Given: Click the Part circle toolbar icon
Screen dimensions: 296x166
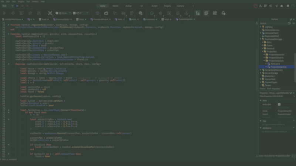Looking at the screenshot, I should pyautogui.click(x=152, y=13).
